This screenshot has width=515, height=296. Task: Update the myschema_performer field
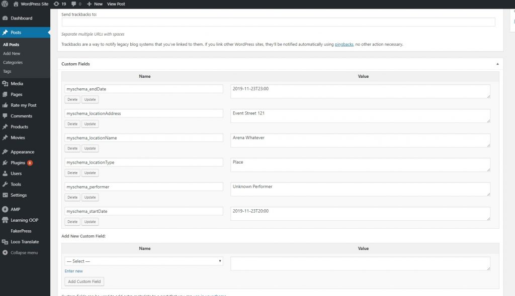pos(90,197)
